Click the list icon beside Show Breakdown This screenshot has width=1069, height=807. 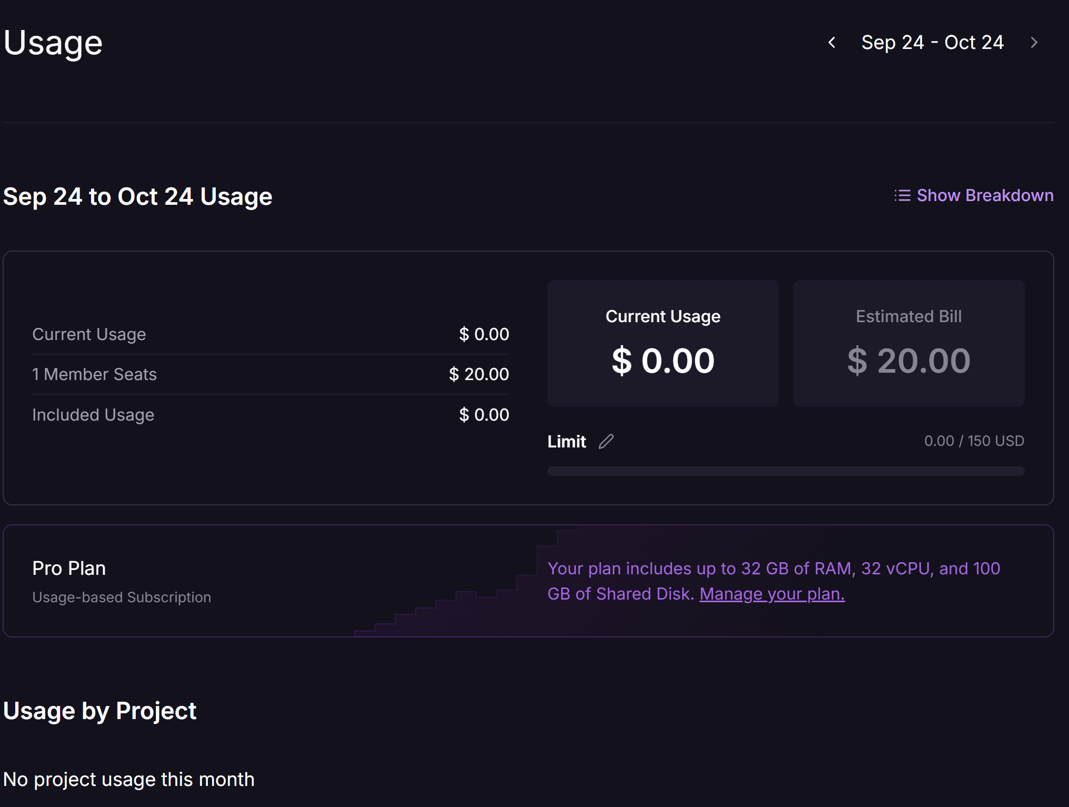tap(902, 195)
